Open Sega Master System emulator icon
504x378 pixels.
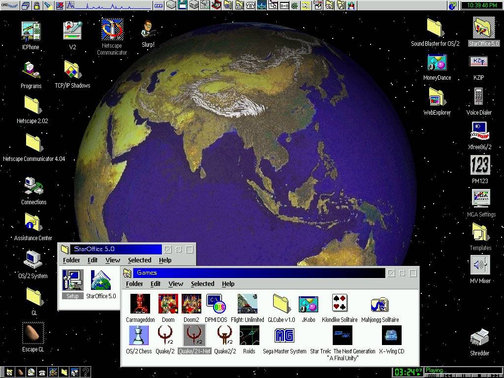click(x=284, y=340)
